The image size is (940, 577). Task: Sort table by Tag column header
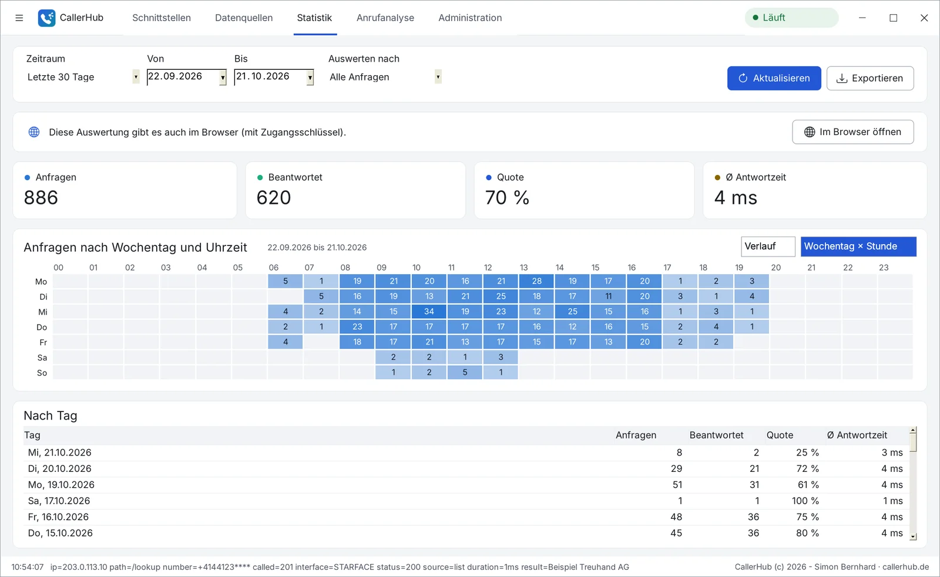click(32, 435)
